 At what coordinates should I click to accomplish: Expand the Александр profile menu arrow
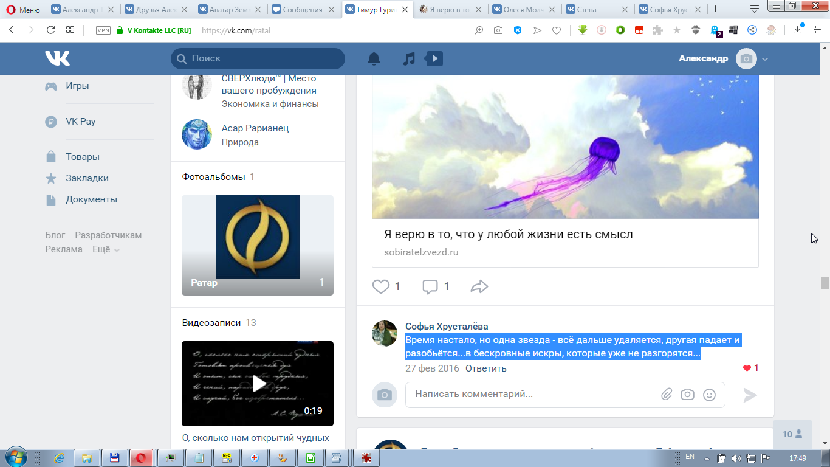click(x=765, y=59)
